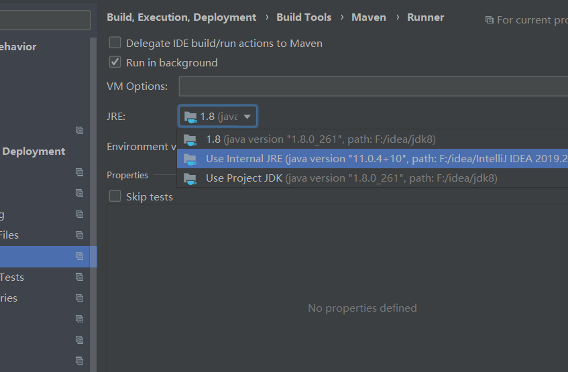The height and width of the screenshot is (372, 568).
Task: Click Runner breadcrumb label
Action: (x=426, y=17)
